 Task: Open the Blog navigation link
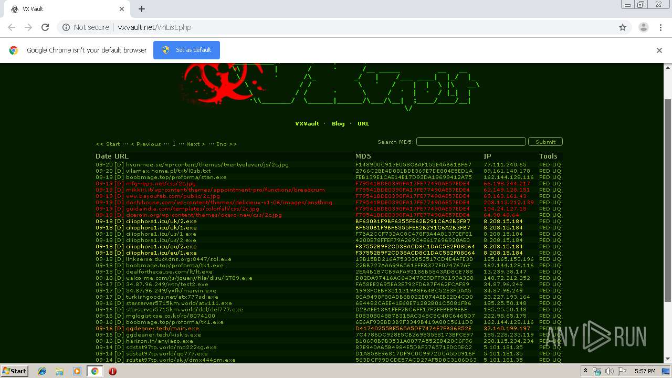pos(338,124)
